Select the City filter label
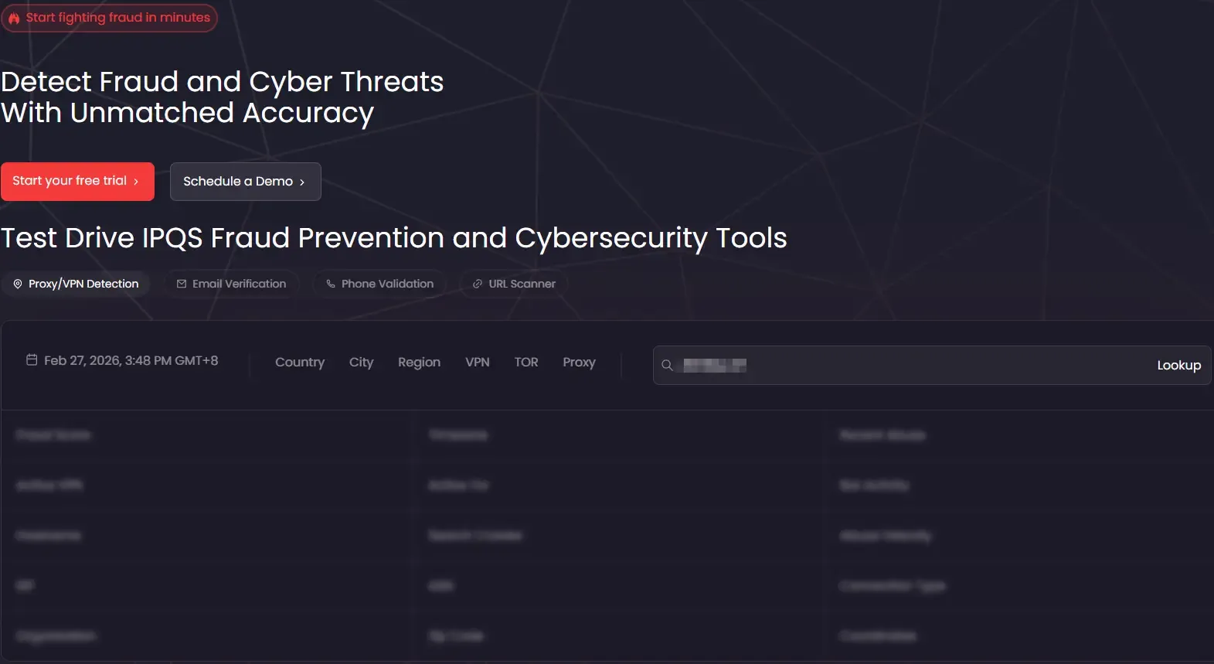The height and width of the screenshot is (664, 1214). [x=361, y=363]
